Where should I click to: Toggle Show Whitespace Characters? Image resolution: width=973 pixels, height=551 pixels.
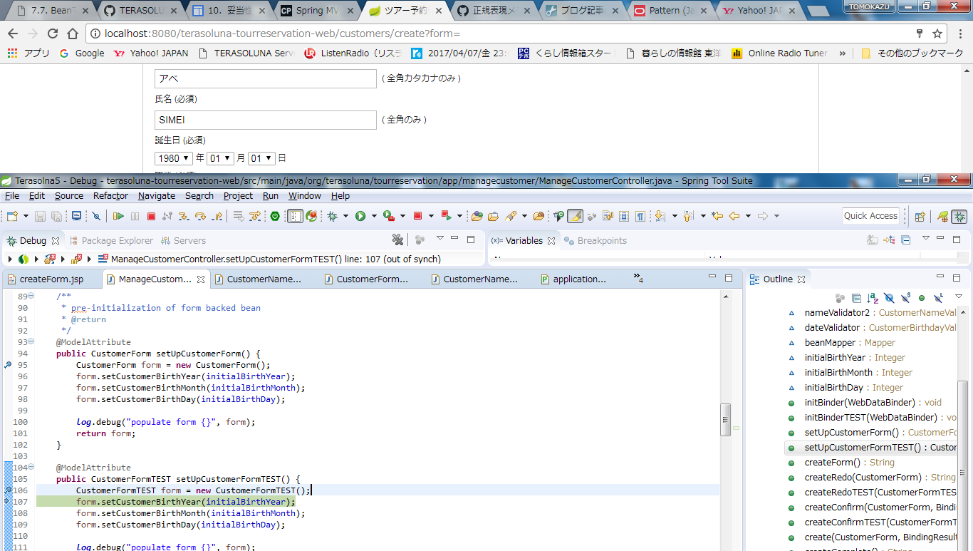(x=640, y=216)
